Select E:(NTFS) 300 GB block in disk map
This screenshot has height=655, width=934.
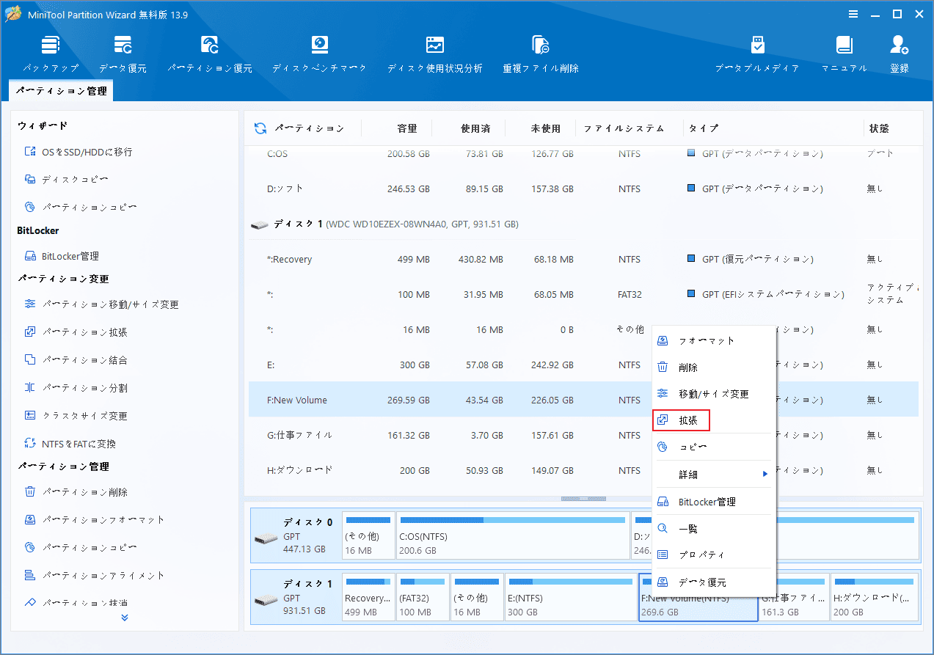tap(571, 598)
